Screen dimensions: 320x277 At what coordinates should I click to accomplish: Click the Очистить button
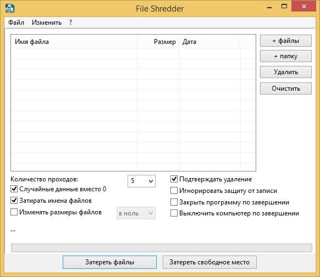286,88
